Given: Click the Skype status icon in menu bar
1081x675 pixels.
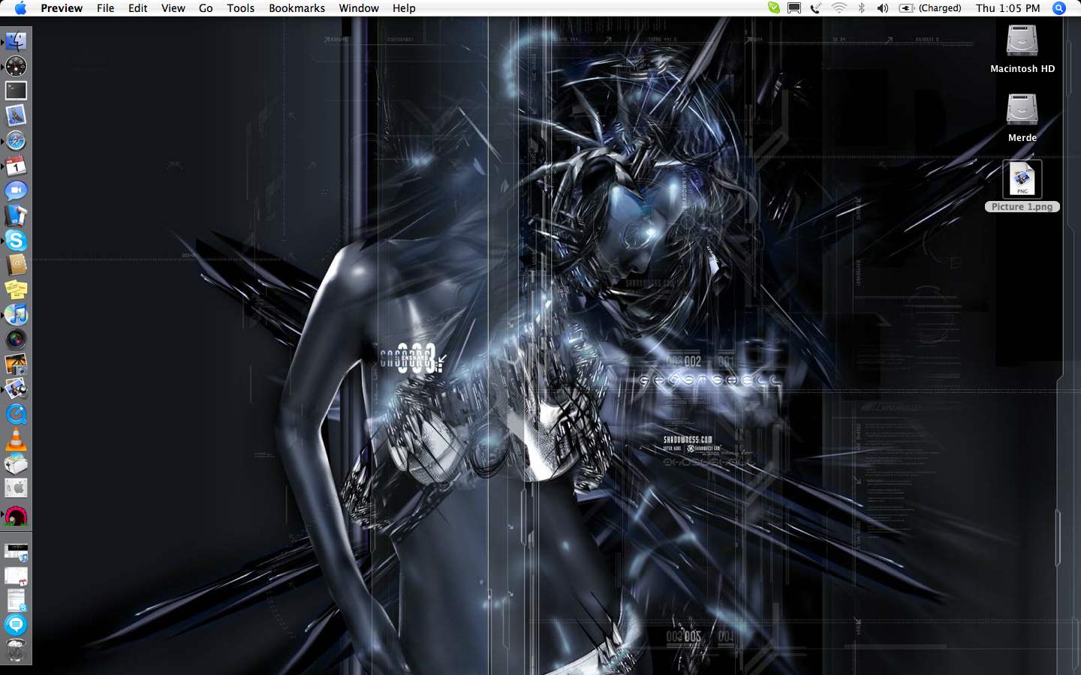Looking at the screenshot, I should tap(773, 8).
